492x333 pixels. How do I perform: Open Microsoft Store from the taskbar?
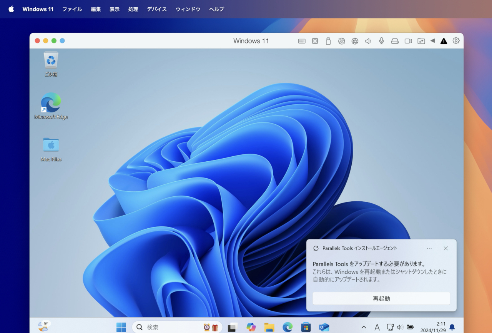306,327
